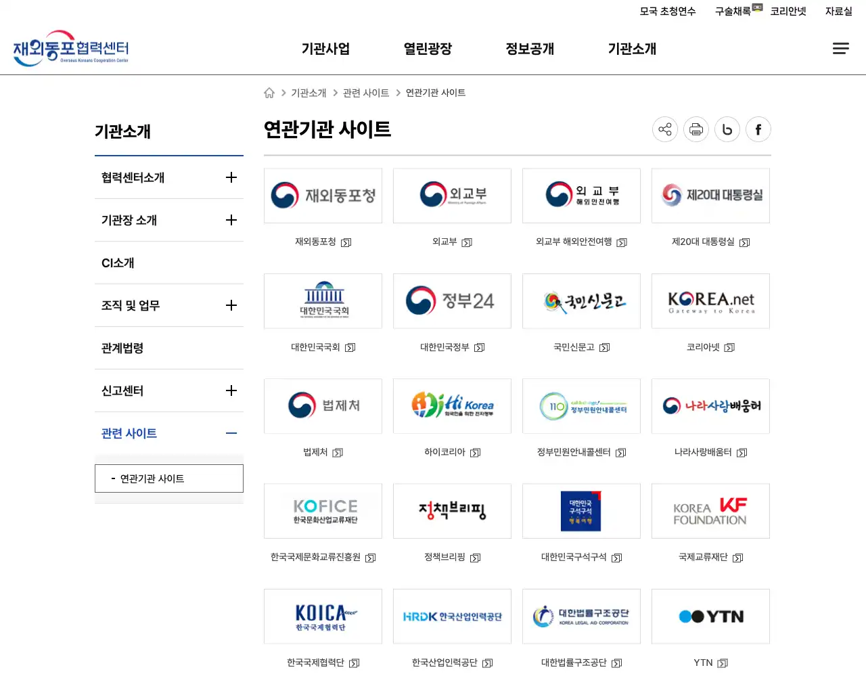Open the 대한민국정부 text link
The height and width of the screenshot is (693, 866).
[x=445, y=347]
